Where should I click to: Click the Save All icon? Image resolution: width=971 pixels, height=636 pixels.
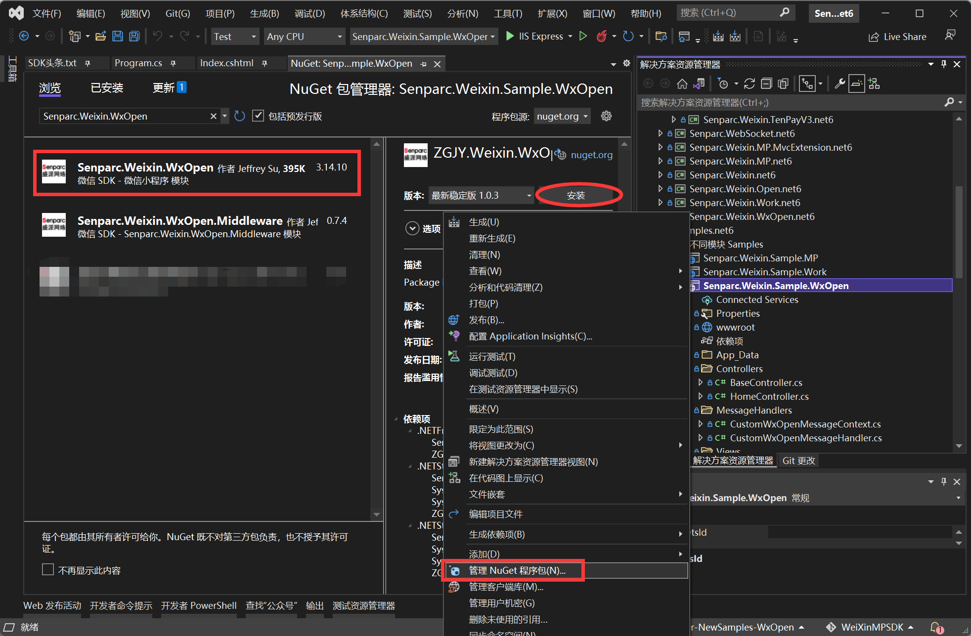pos(134,36)
